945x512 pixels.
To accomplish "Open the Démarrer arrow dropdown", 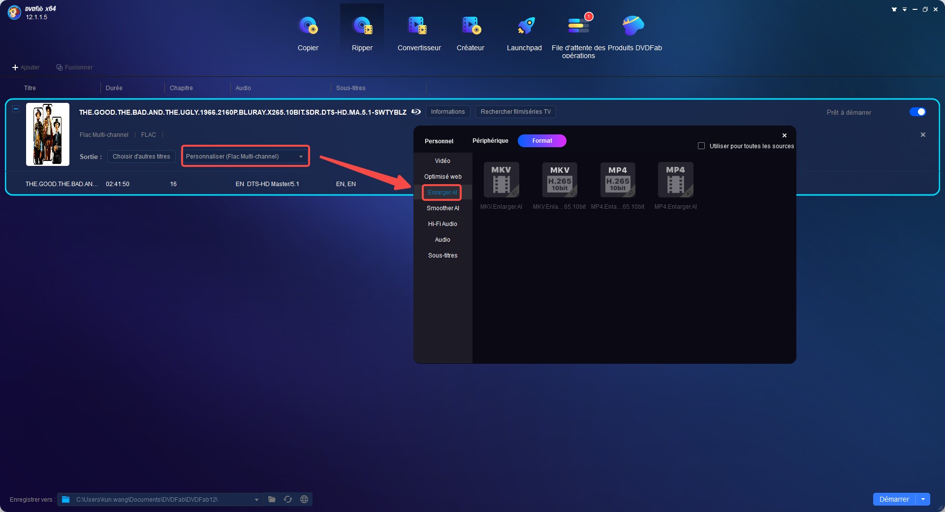I will (x=923, y=499).
